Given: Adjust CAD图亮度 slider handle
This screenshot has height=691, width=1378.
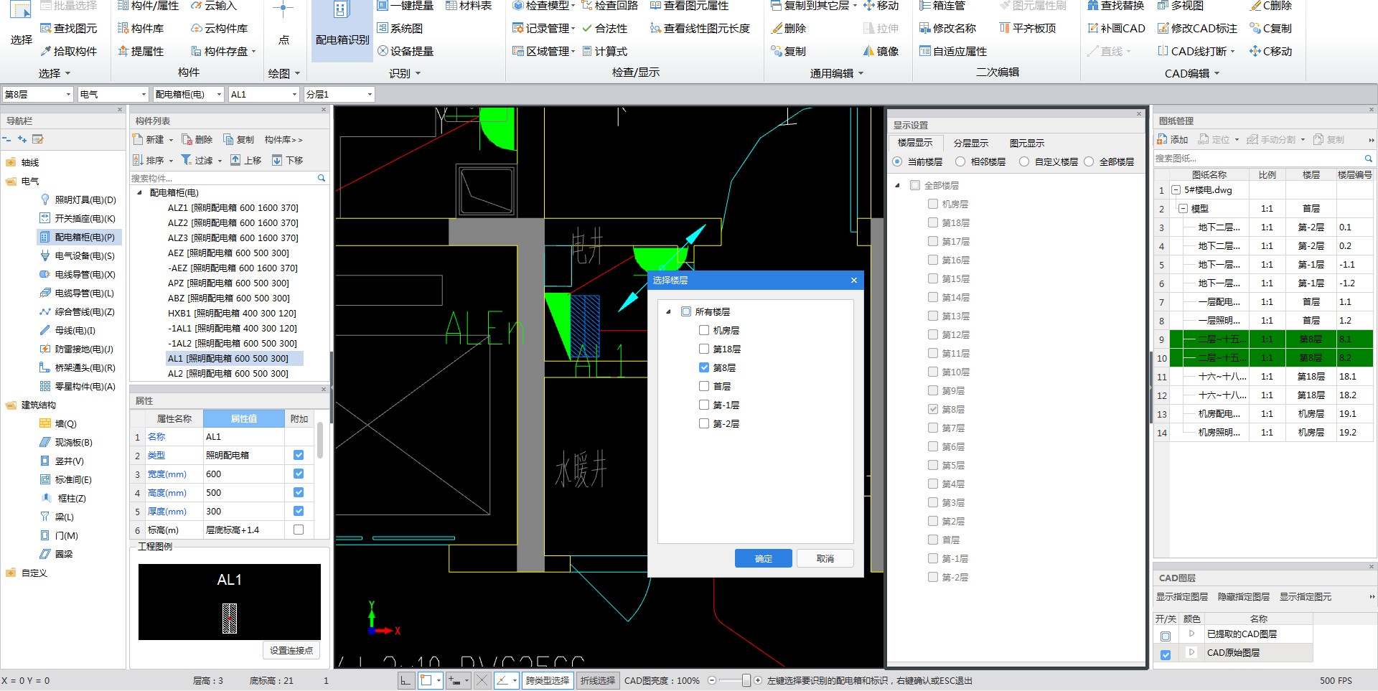Looking at the screenshot, I should 746,680.
